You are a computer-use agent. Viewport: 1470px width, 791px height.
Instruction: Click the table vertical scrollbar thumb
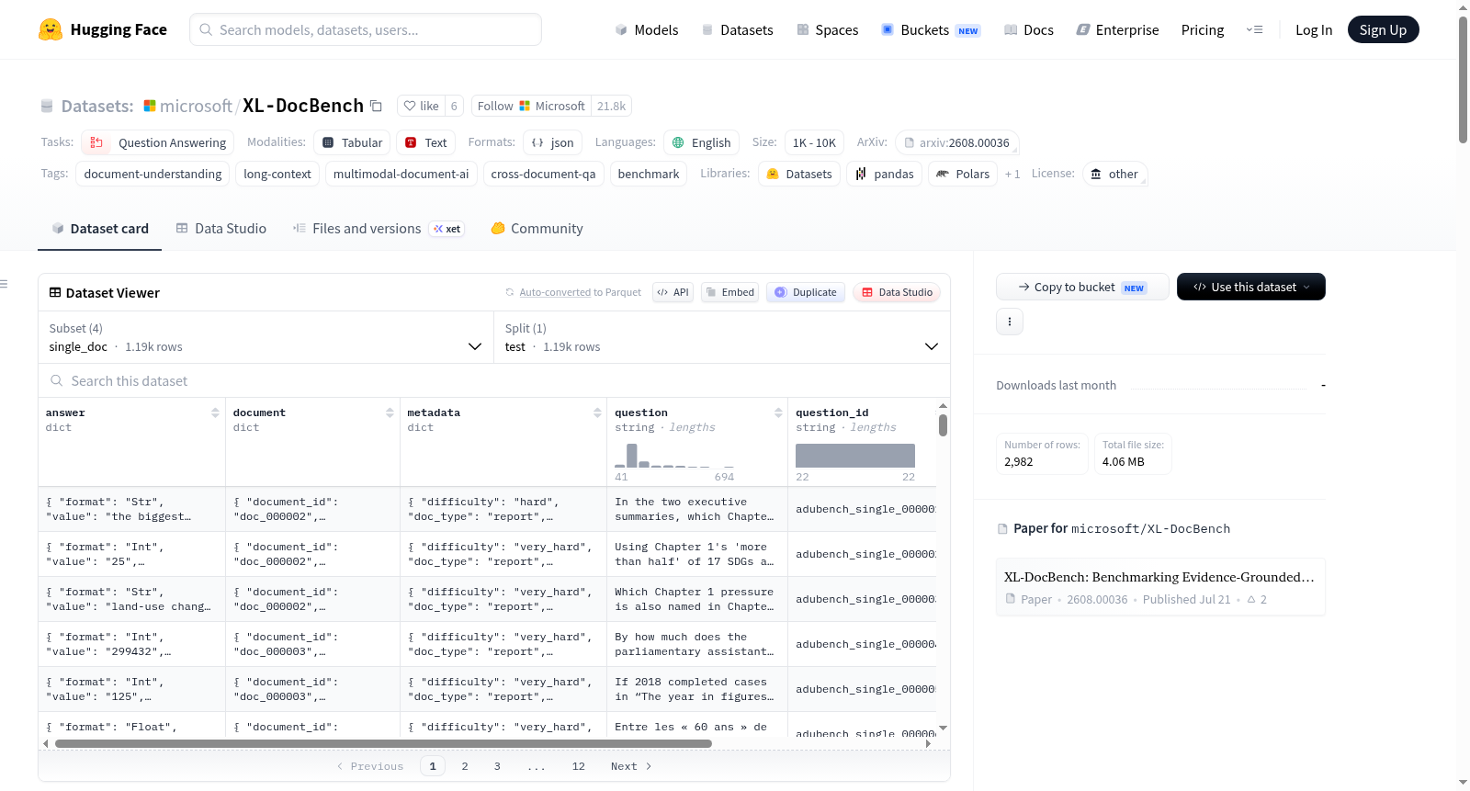point(943,425)
